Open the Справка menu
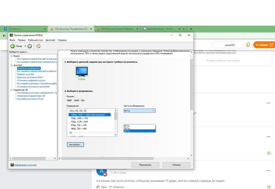The height and width of the screenshot is (189, 275). click(62, 40)
